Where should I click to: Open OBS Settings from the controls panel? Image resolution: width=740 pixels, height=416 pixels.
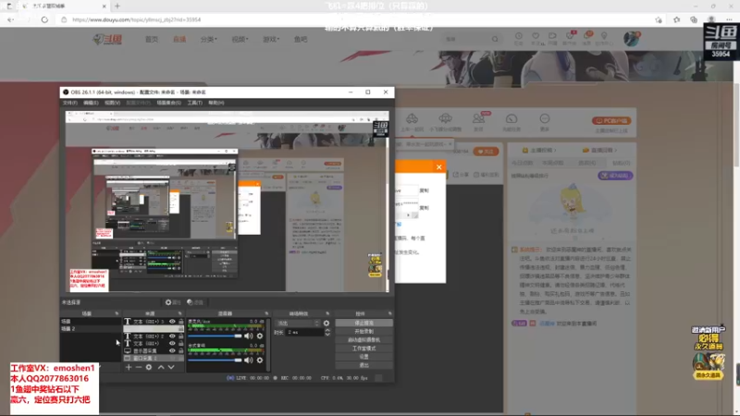pyautogui.click(x=364, y=357)
